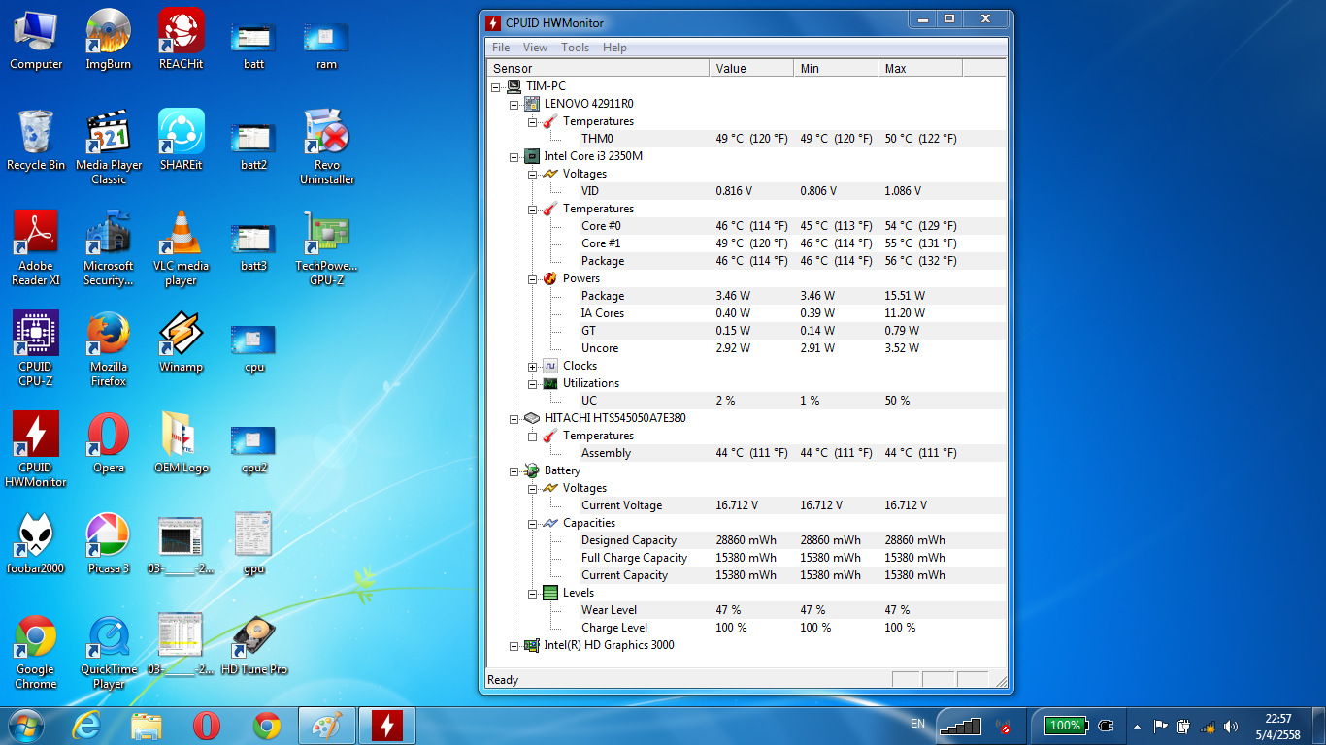This screenshot has width=1326, height=745.
Task: Open the cpu2 screenshot file on desktop
Action: click(254, 449)
